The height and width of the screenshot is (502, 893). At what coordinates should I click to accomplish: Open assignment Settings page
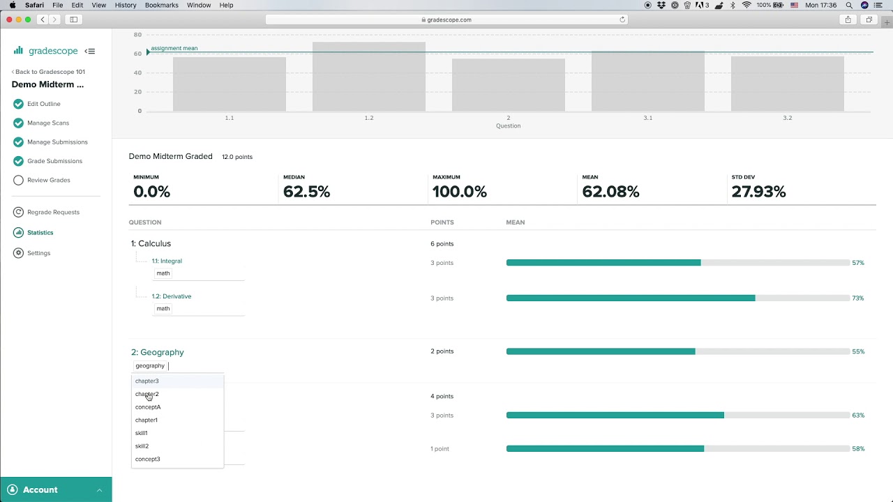[x=38, y=253]
